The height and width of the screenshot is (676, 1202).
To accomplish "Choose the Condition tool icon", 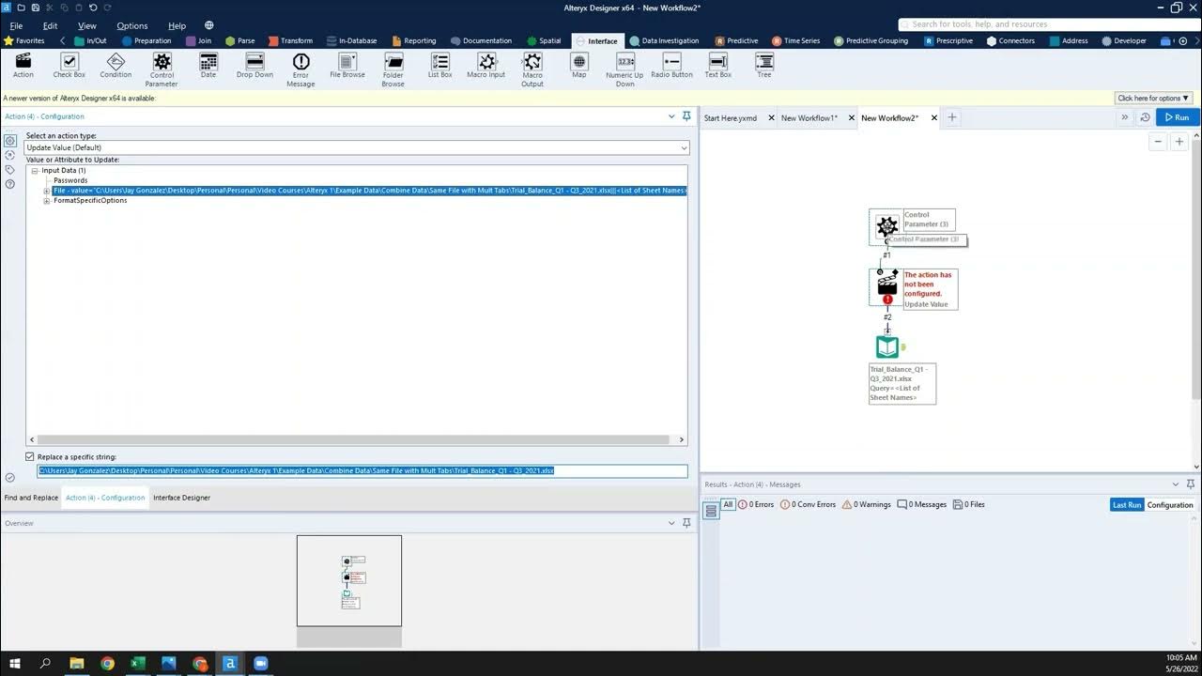I will click(x=116, y=64).
